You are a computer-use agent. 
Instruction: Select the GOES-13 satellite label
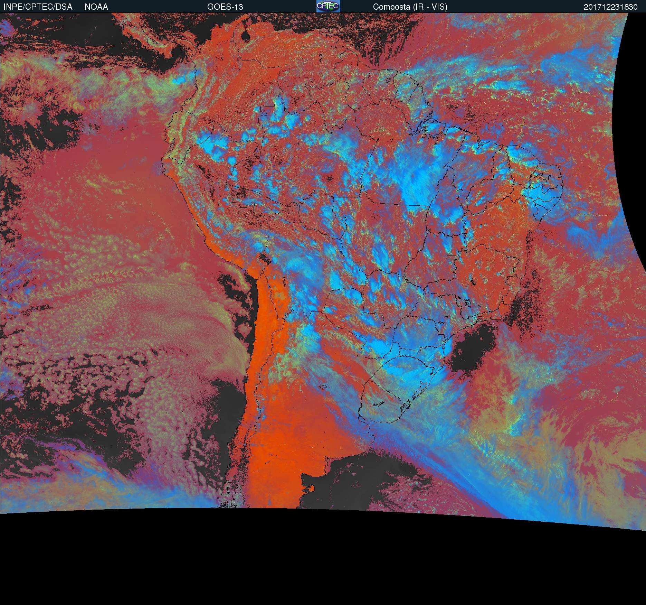[225, 7]
